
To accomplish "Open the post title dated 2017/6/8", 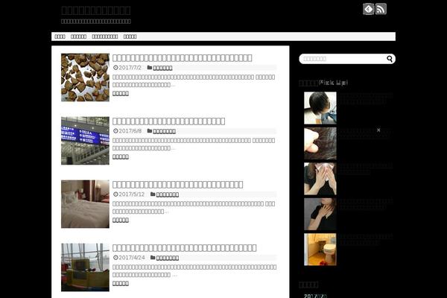I will point(169,121).
